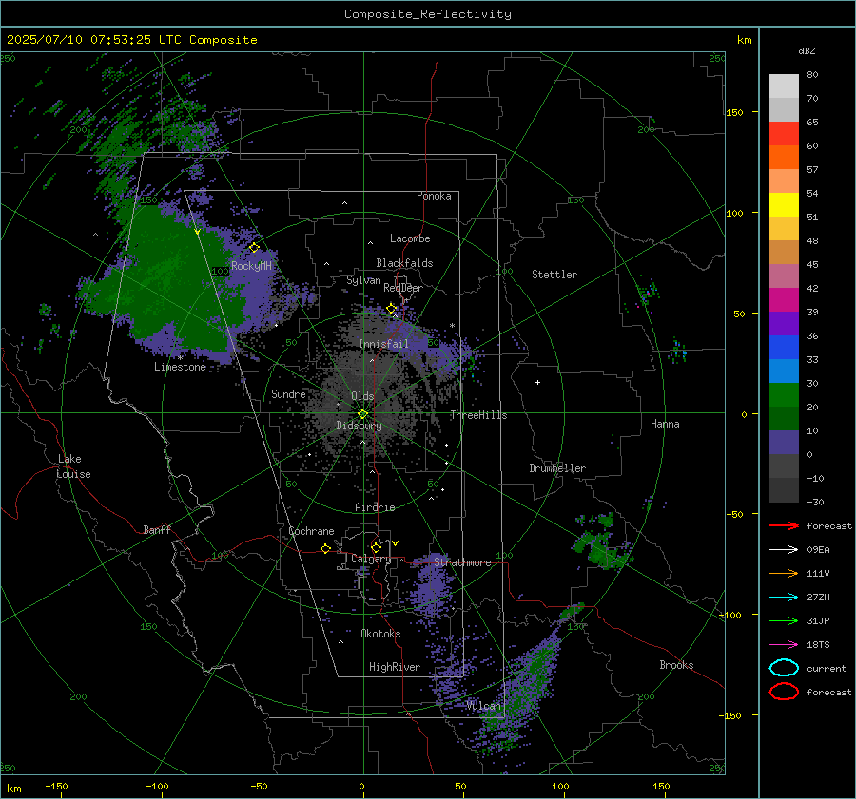Select the bright yellow 51-54 dBZ swatch
This screenshot has width=856, height=799.
pos(784,205)
